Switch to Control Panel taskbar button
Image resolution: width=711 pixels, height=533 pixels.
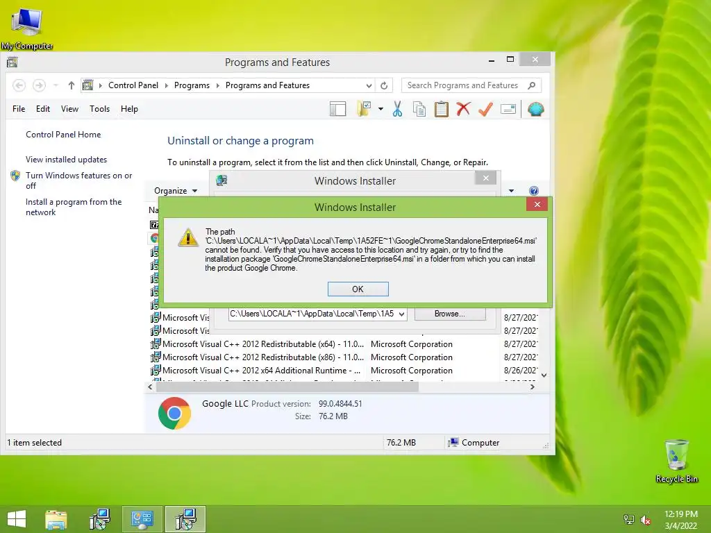click(142, 519)
